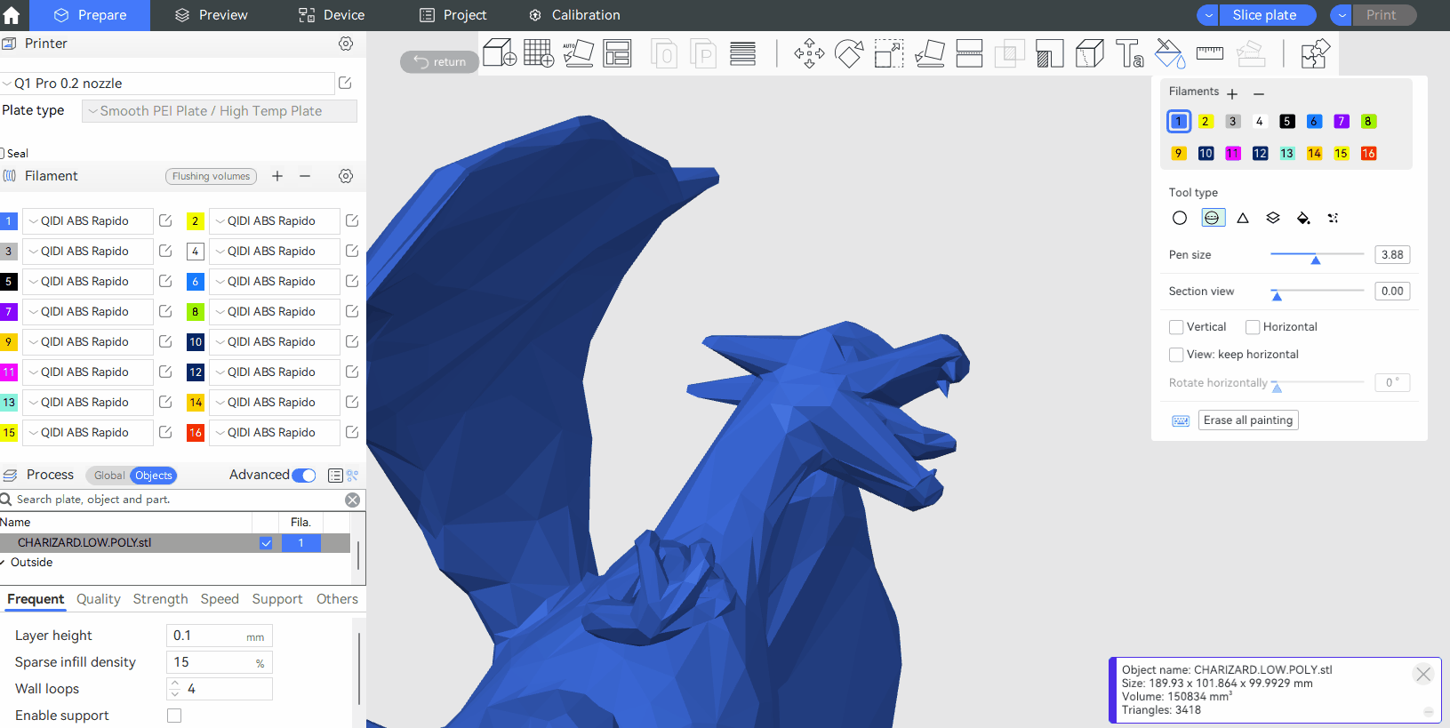Viewport: 1450px width, 728px height.
Task: Open the Slice plate dropdown arrow
Action: pyautogui.click(x=1208, y=15)
